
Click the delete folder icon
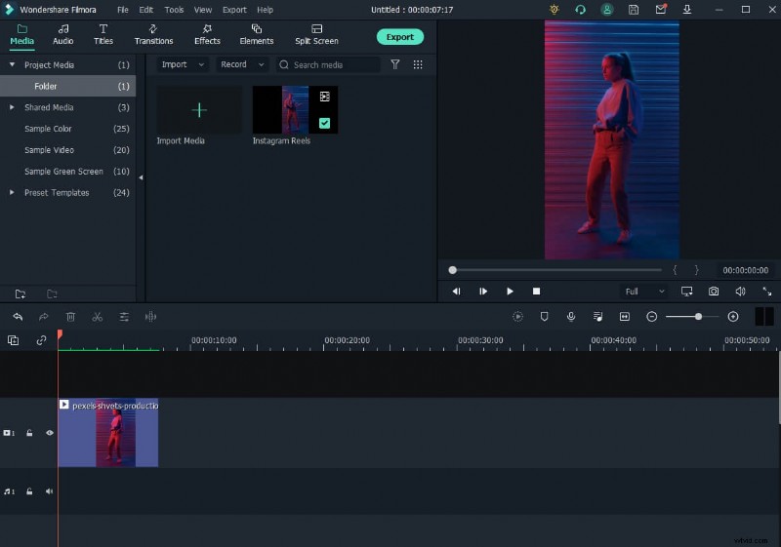click(x=52, y=293)
